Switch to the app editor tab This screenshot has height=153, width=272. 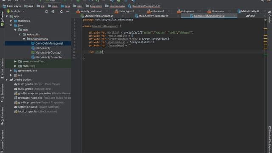tap(252, 16)
